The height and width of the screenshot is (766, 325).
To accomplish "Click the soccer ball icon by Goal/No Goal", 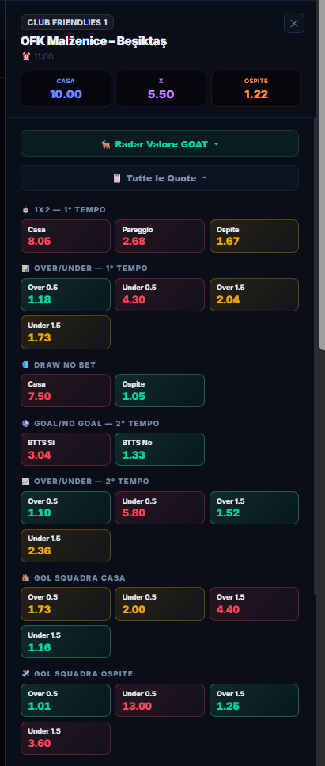I will click(x=26, y=424).
